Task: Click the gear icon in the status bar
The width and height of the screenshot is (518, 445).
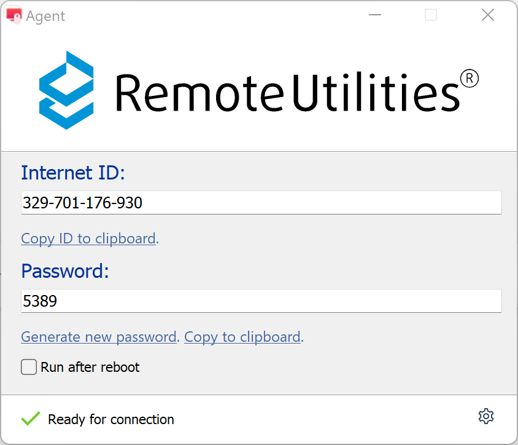Action: pos(485,416)
